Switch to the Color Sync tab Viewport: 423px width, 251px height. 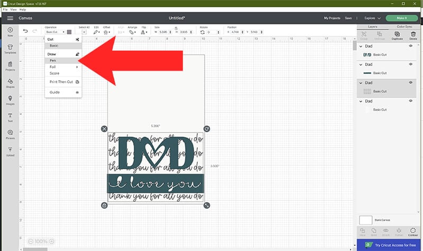[404, 27]
